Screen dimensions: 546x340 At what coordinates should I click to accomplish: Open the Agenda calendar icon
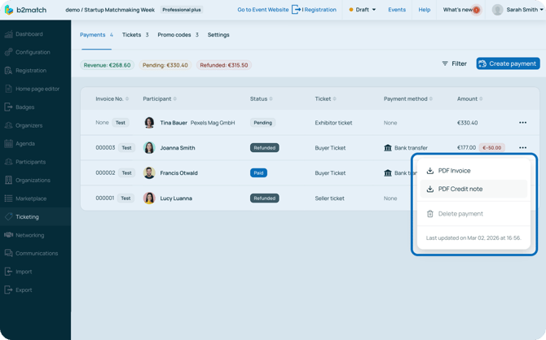pos(9,144)
